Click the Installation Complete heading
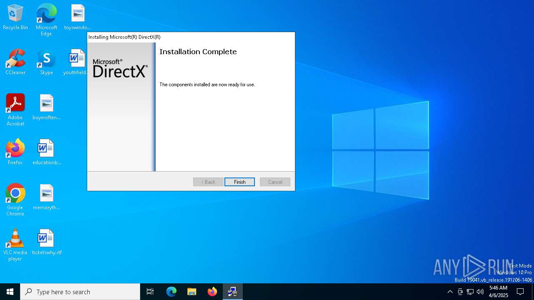Screen dimensions: 534x300 point(198,52)
